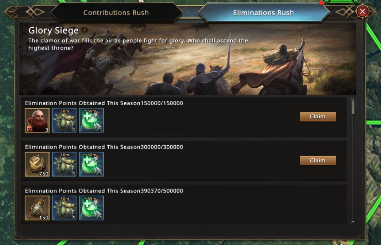Click the scrollbar thumb of rewards list
Image resolution: width=381 pixels, height=245 pixels.
(353, 108)
